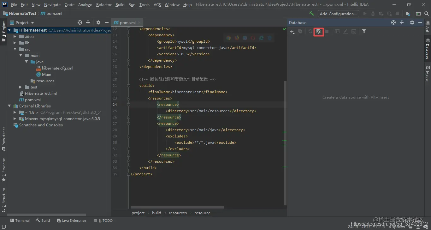Click the Edit source pencil icon
The height and width of the screenshot is (230, 431).
point(345,32)
